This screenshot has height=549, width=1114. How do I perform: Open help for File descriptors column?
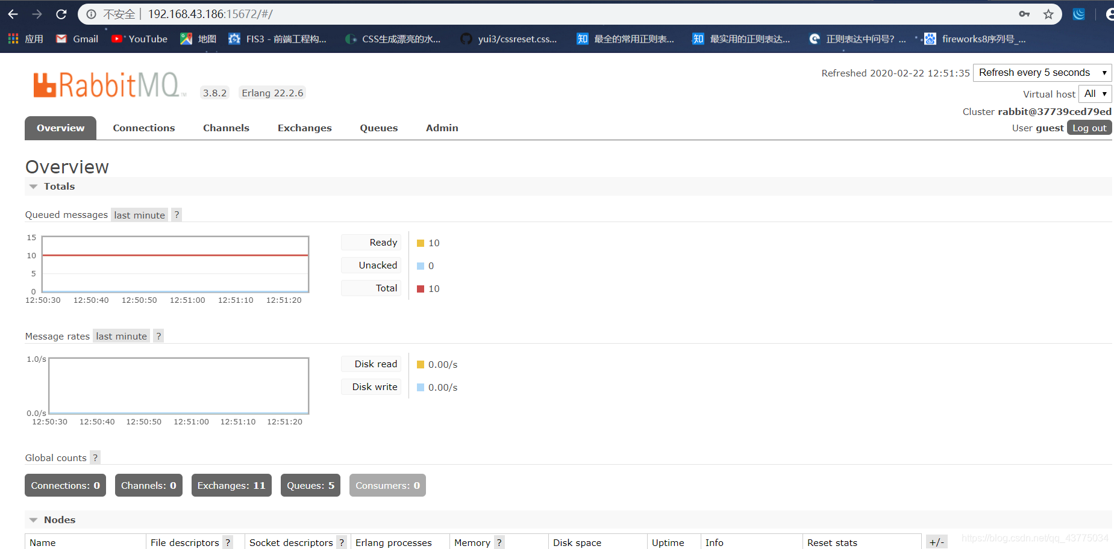[x=228, y=542]
